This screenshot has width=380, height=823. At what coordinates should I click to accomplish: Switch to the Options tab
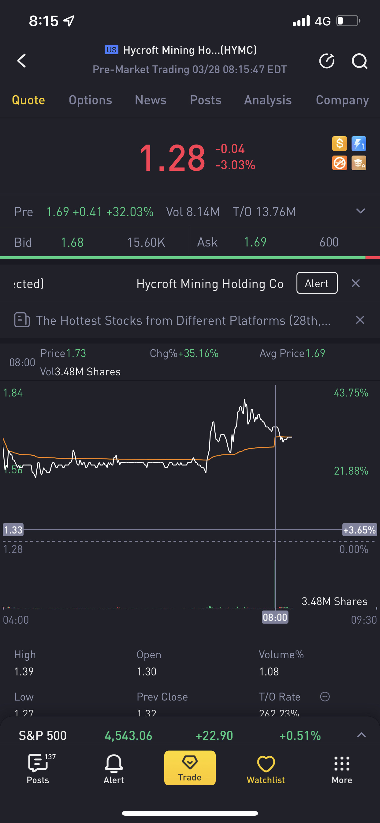pyautogui.click(x=90, y=100)
